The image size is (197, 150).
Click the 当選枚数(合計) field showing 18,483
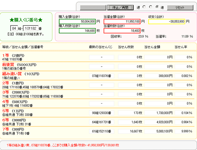tap(122, 31)
